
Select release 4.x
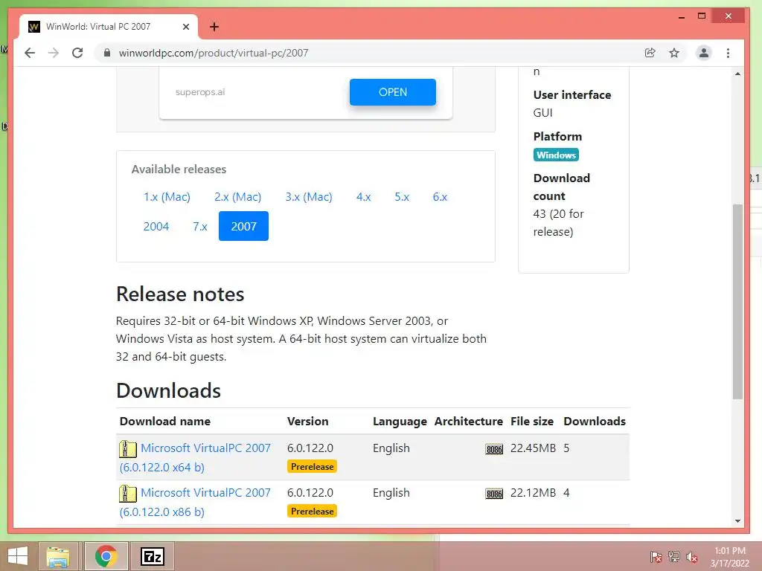click(363, 196)
